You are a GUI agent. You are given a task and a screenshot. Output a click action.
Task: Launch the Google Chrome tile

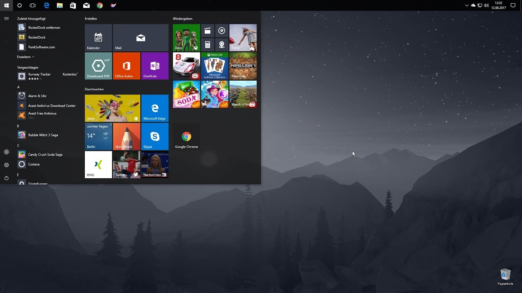tap(186, 136)
